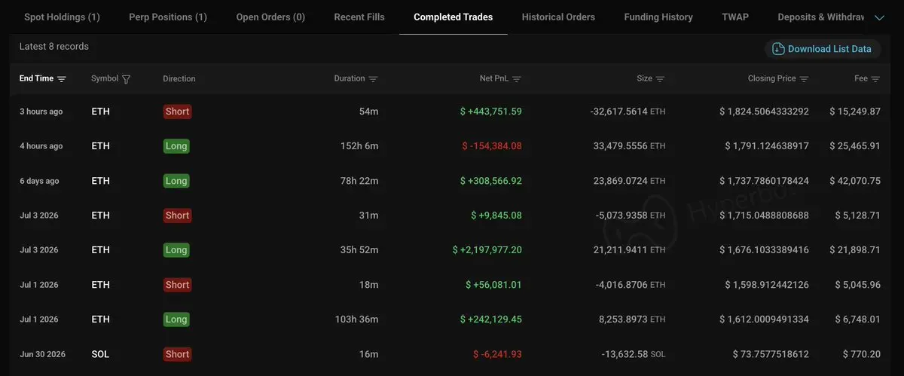The width and height of the screenshot is (904, 376).
Task: Open the Perp Positions (1) tab
Action: (168, 17)
